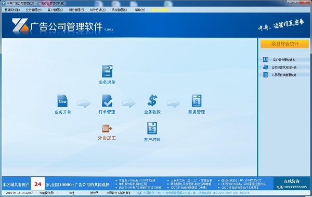Click the person icon beside 客户业务量统计表
This screenshot has width=312, height=197.
(266, 59)
